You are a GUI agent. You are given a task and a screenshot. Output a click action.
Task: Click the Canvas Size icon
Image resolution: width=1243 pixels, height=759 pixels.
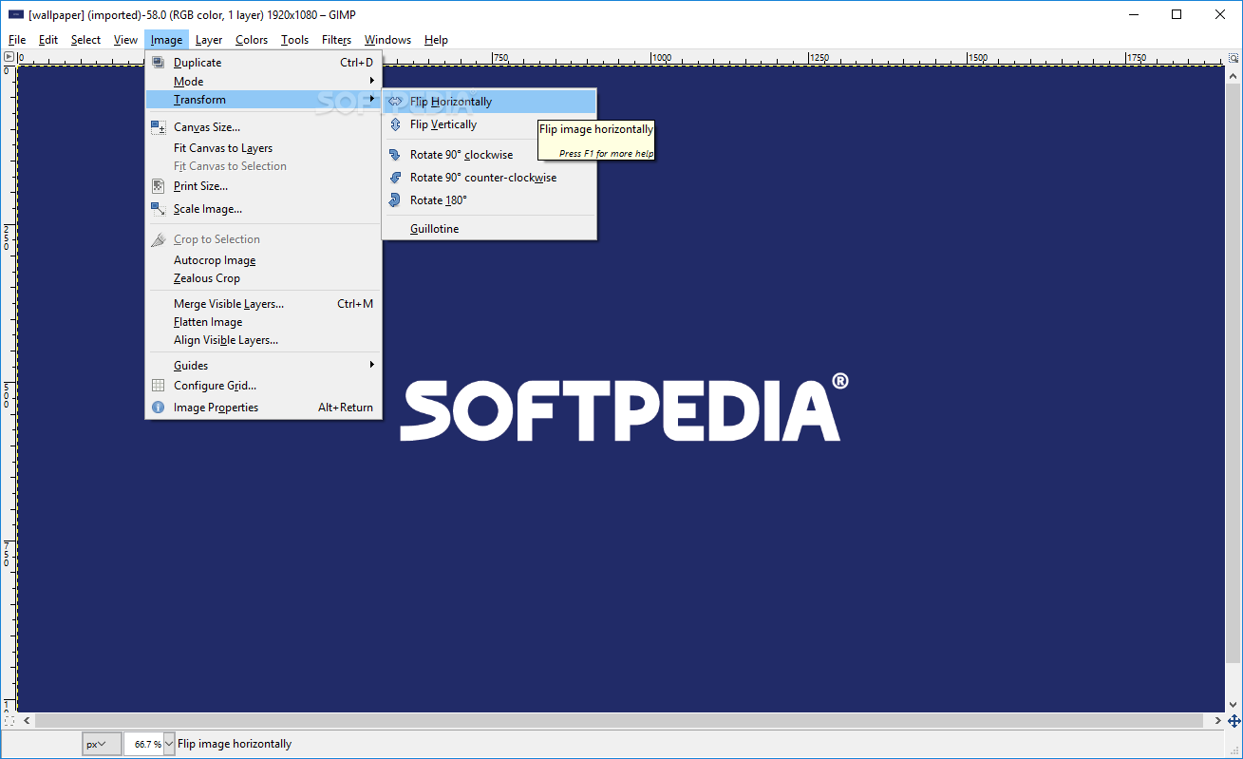coord(159,126)
